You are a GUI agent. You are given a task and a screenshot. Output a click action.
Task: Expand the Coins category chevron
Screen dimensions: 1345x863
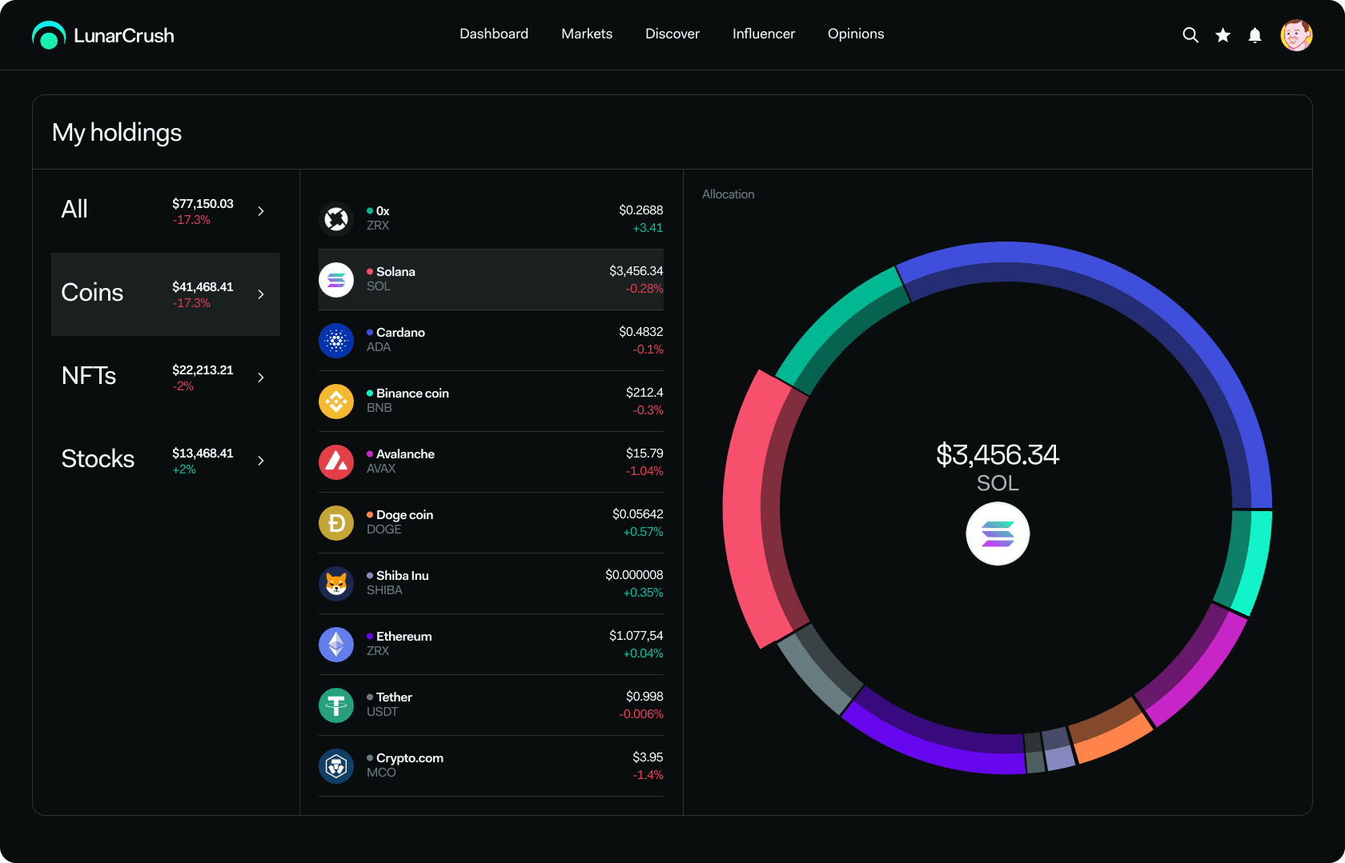click(261, 294)
